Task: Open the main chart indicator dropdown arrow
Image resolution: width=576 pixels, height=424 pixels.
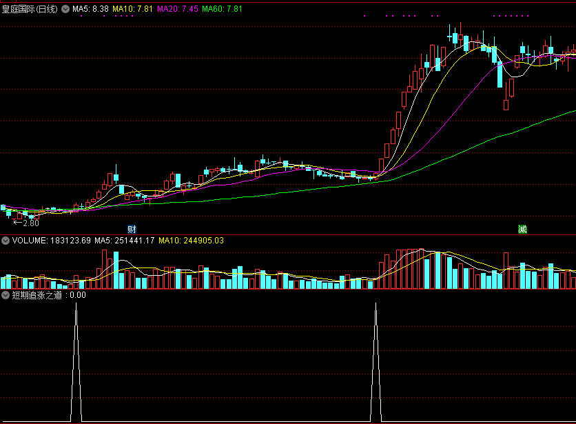Action: (x=65, y=9)
